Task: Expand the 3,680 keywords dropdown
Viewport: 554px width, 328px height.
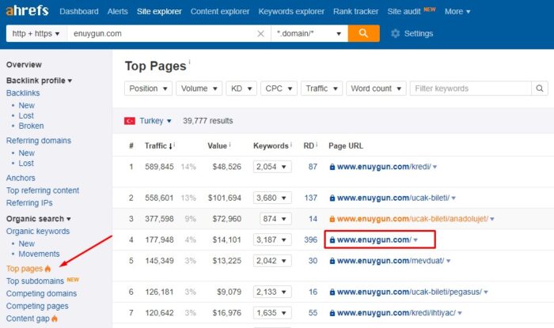Action: point(272,198)
